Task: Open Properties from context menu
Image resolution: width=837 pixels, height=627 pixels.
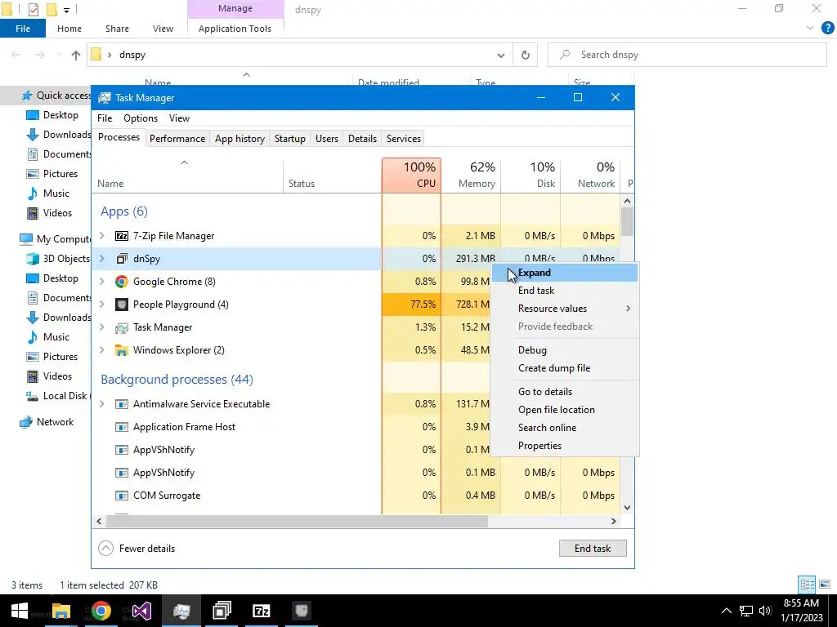Action: (564, 446)
